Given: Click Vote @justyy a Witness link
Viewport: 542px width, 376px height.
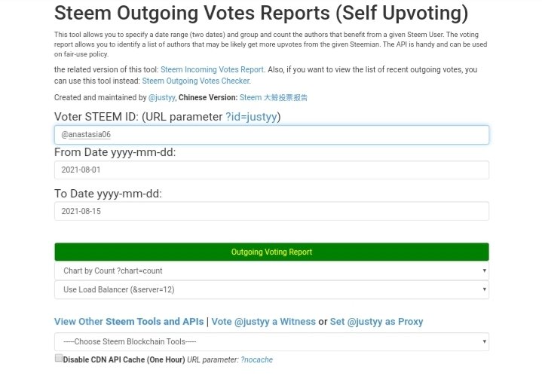Looking at the screenshot, I should click(x=263, y=322).
